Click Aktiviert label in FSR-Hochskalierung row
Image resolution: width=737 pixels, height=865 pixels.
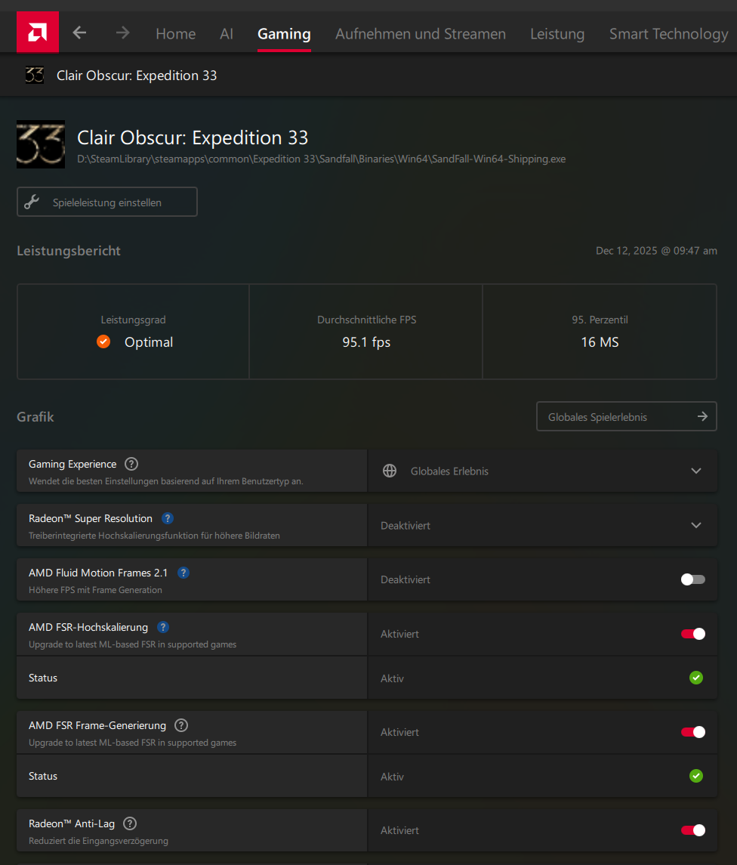click(x=399, y=634)
